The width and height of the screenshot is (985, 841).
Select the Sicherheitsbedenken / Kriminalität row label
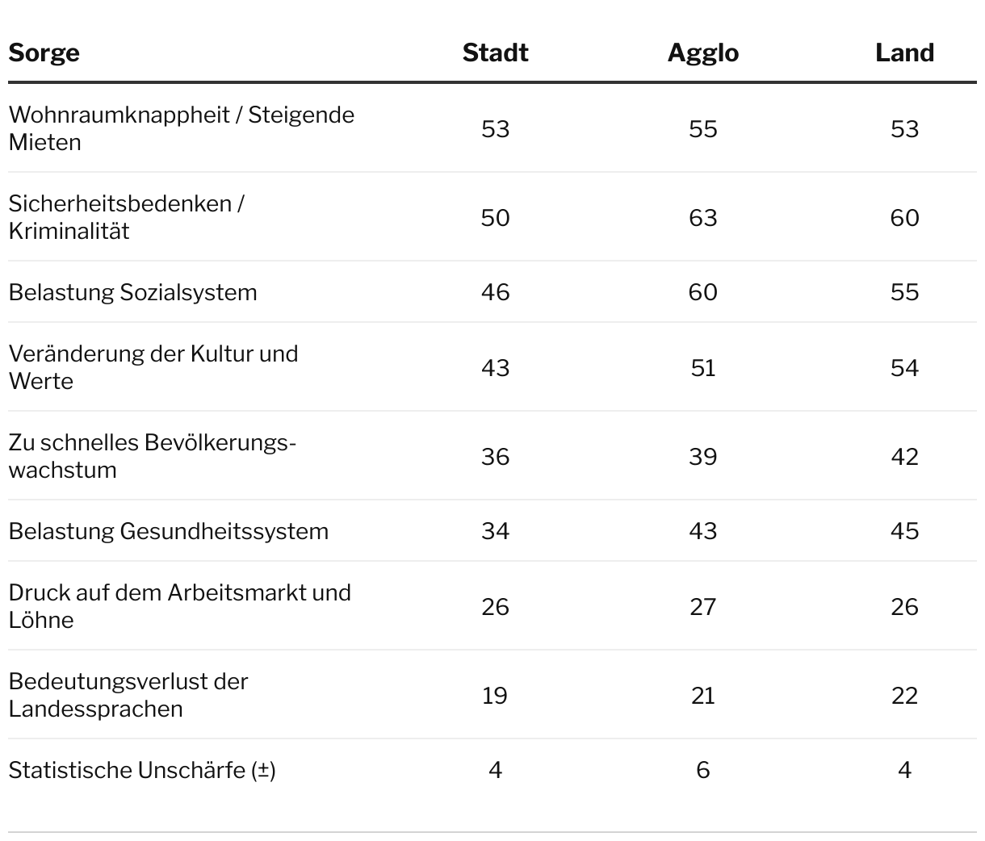126,217
